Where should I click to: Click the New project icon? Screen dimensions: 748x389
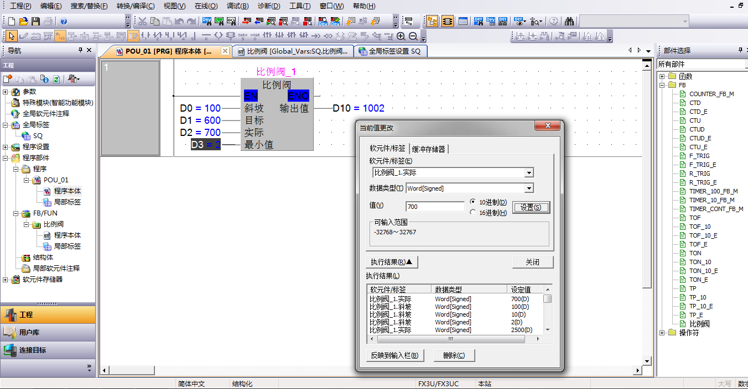(x=12, y=22)
